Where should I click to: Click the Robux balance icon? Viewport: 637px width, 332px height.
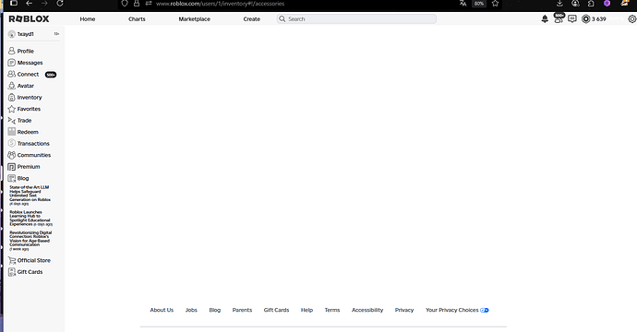coord(585,19)
